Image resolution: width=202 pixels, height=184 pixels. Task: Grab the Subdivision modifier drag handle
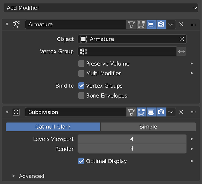point(193,112)
